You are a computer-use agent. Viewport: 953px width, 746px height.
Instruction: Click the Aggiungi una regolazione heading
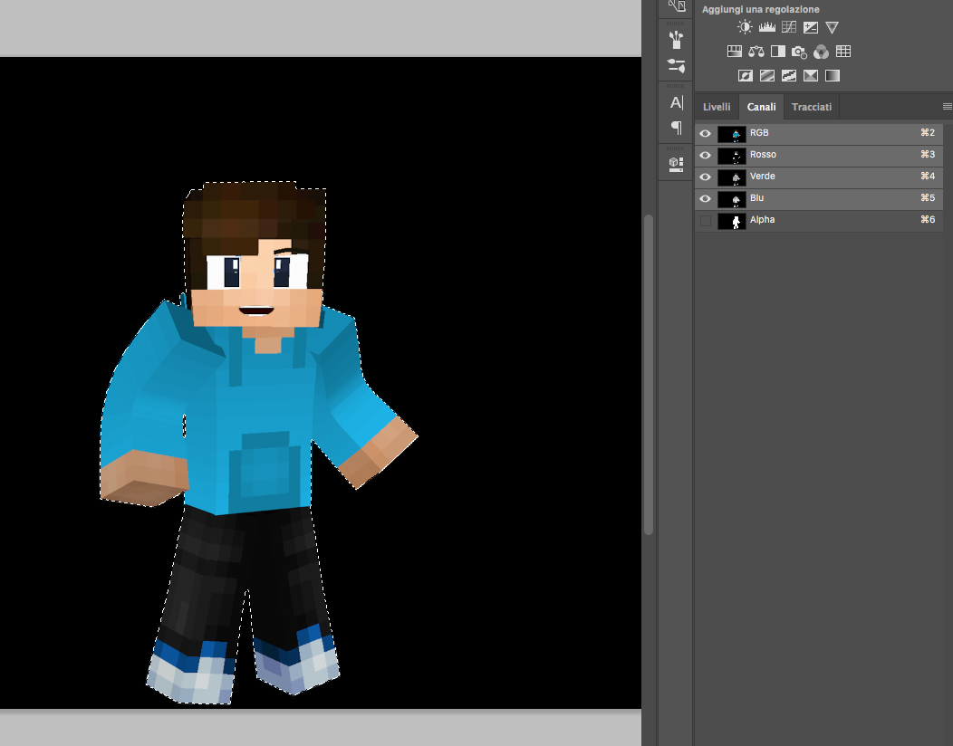click(760, 9)
